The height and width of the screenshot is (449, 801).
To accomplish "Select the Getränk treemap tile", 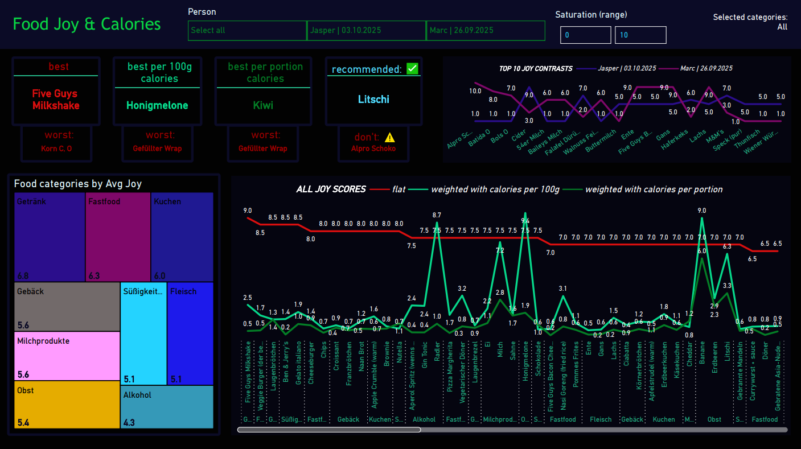I will coord(50,237).
